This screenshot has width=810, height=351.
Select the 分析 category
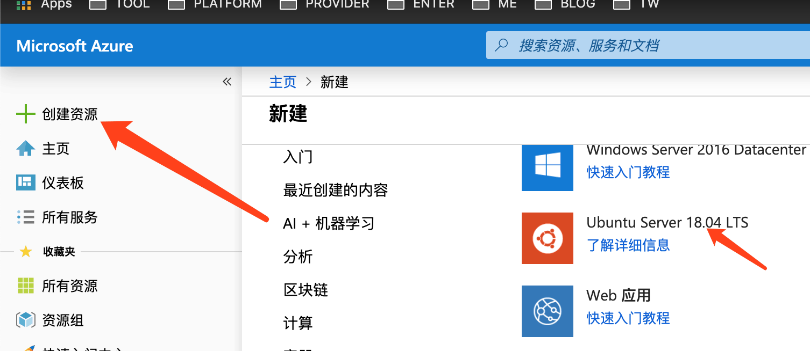tap(298, 257)
